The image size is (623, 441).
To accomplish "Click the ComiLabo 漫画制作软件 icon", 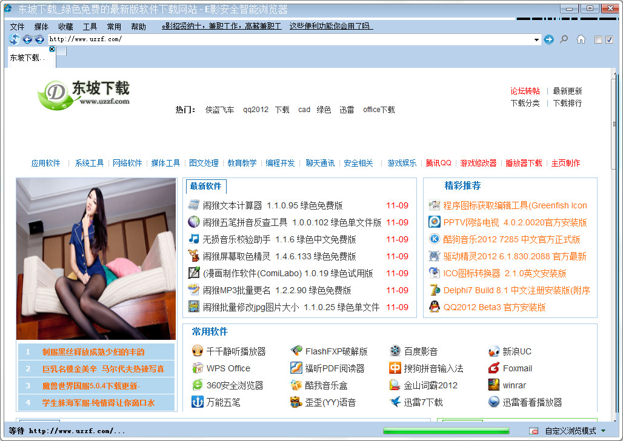I will click(x=193, y=273).
